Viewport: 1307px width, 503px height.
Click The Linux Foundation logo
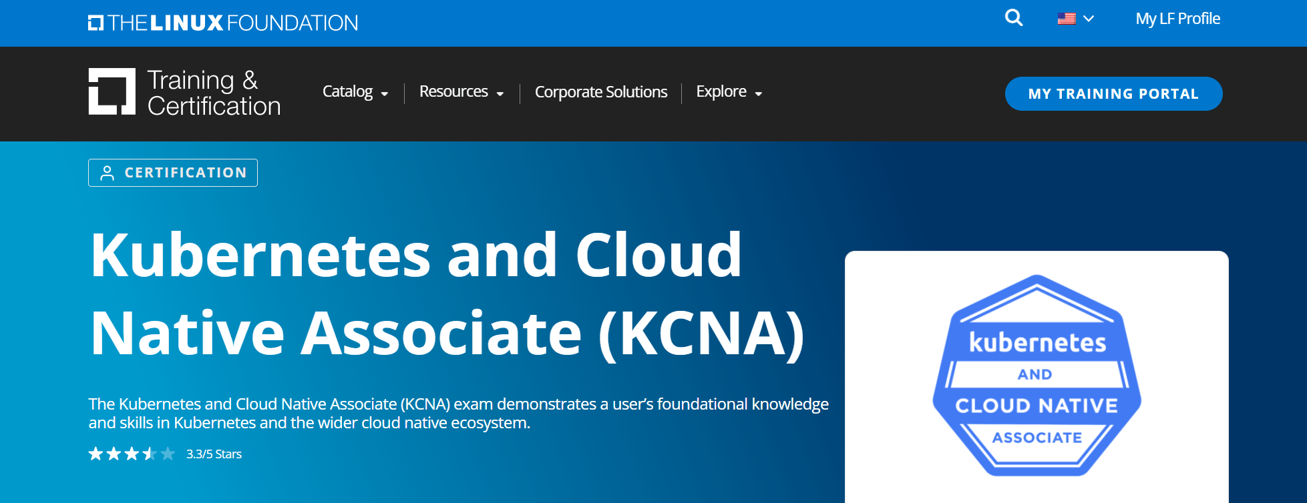[x=223, y=23]
